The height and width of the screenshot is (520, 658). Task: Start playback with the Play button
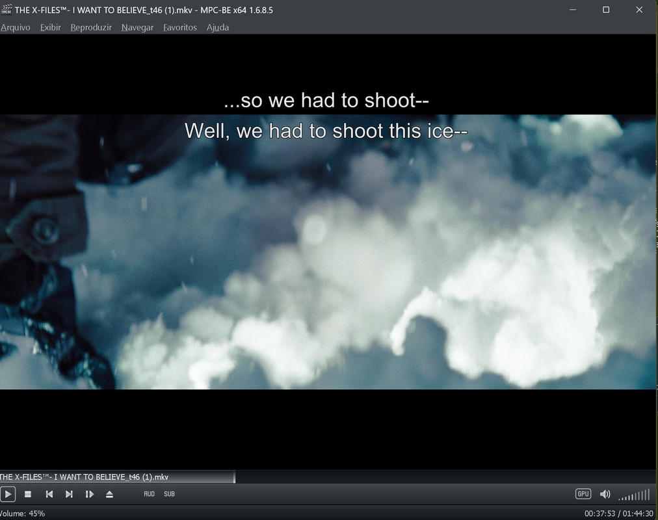pos(8,494)
